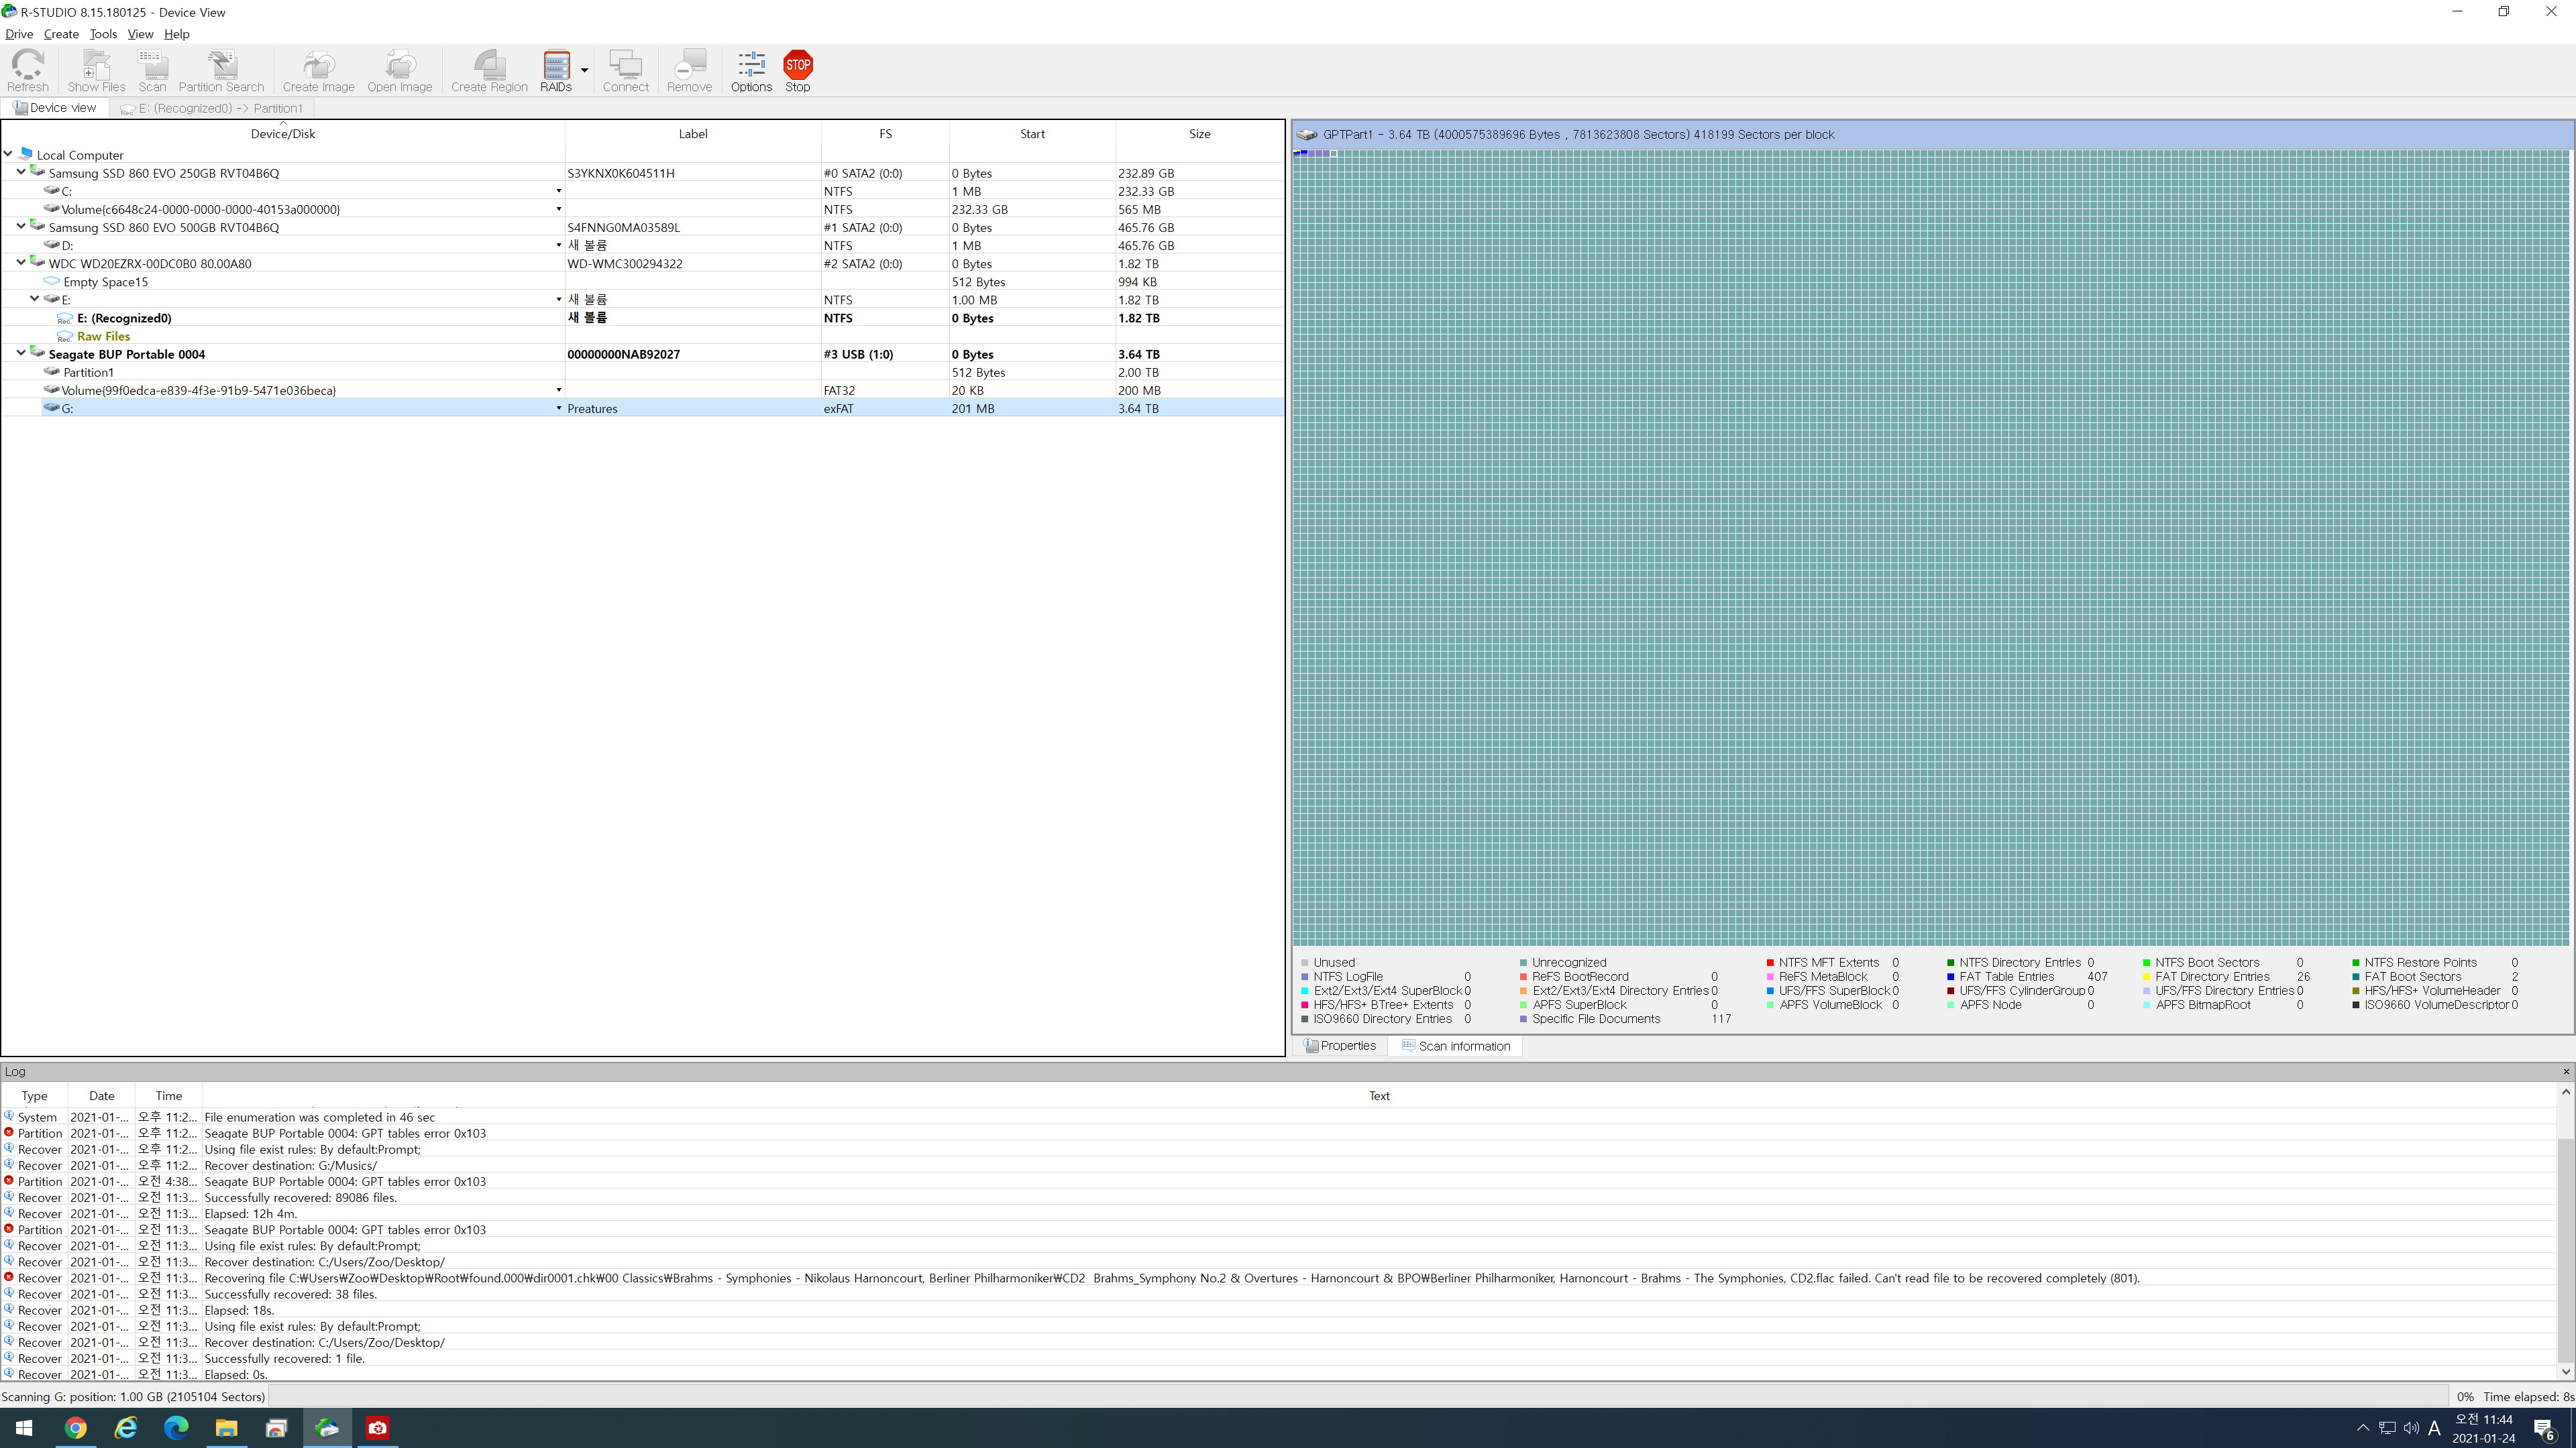2576x1448 pixels.
Task: Select the E: (Recognized0) partition row
Action: tap(124, 319)
